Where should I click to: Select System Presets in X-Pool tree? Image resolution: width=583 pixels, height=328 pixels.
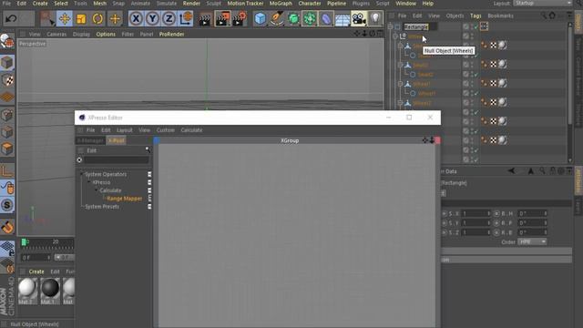102,207
